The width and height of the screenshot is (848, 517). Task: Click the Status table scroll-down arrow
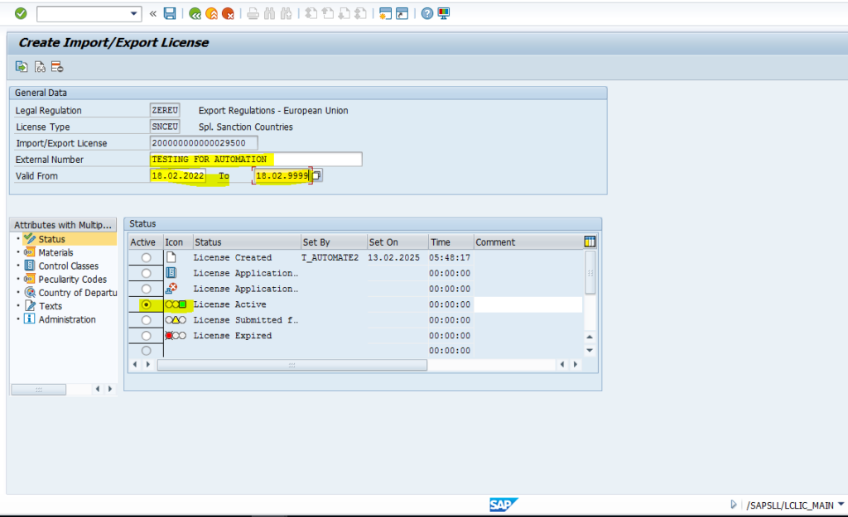(590, 350)
